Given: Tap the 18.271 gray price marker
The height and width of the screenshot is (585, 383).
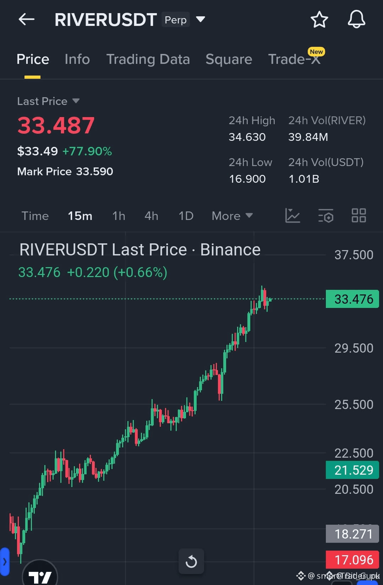Looking at the screenshot, I should [x=352, y=534].
